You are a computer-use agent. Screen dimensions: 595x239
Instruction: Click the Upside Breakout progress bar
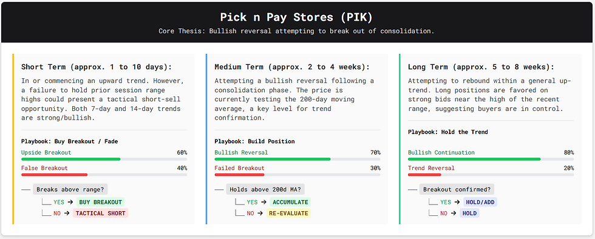[x=104, y=160]
